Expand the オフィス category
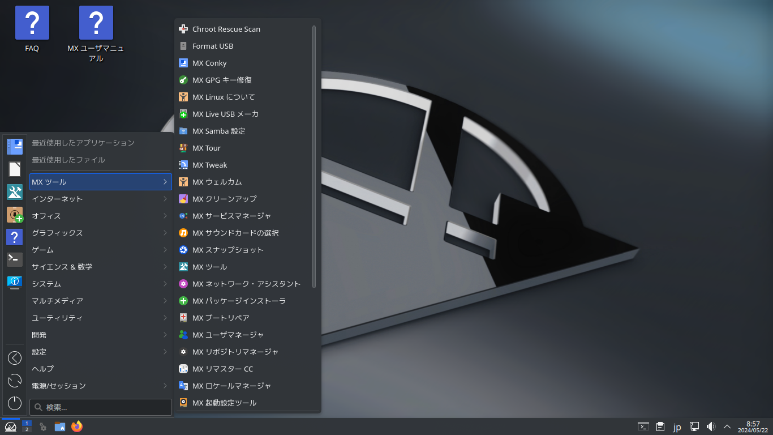Screen dimensions: 773x435 click(x=101, y=216)
